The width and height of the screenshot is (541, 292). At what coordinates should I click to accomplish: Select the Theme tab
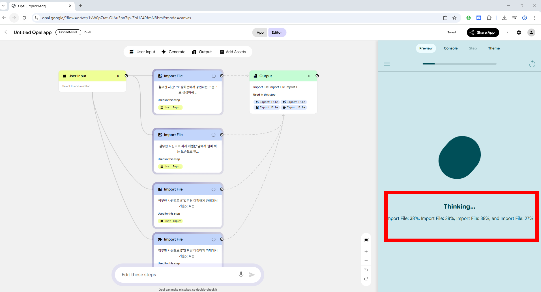494,48
